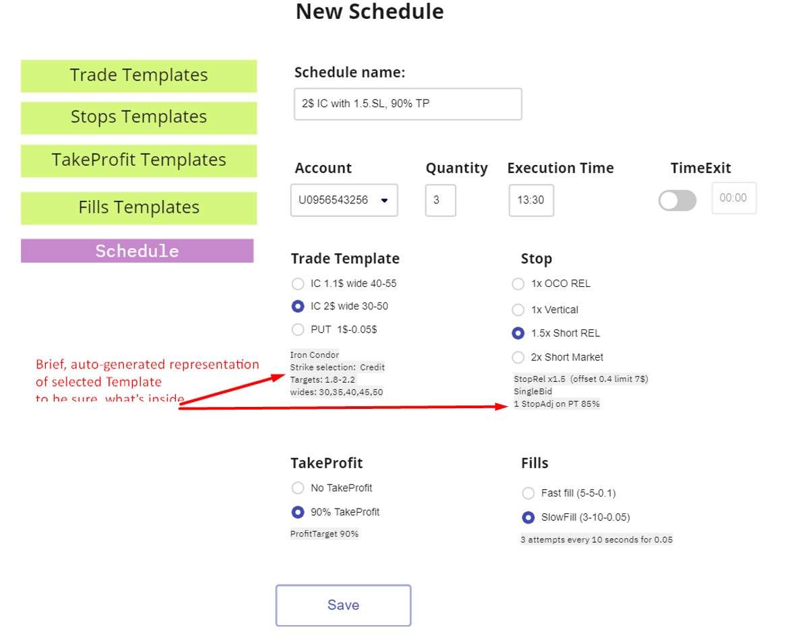
Task: Enable the TimeExit toggle switch
Action: (x=677, y=200)
